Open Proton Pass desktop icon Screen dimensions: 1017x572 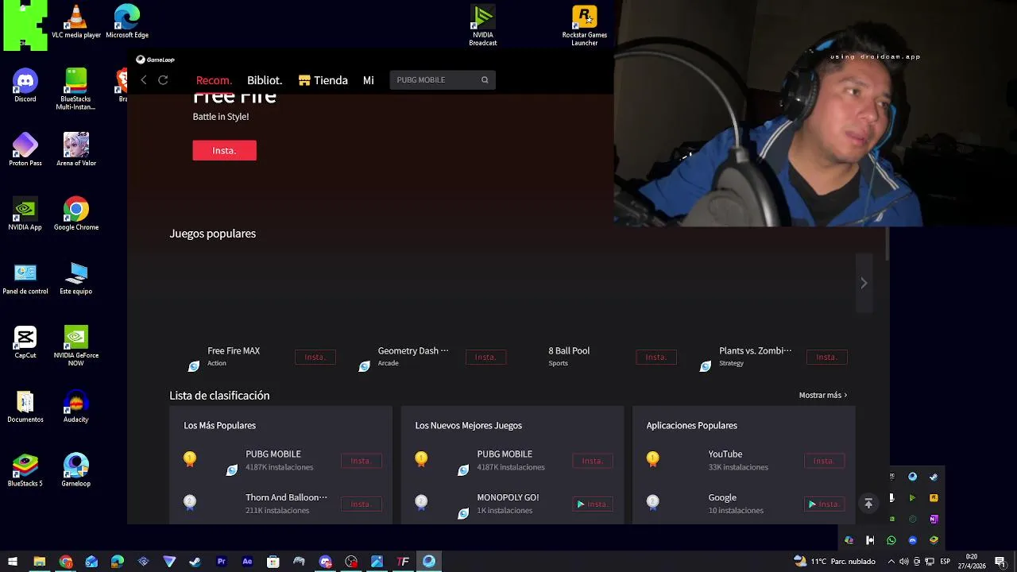click(x=25, y=149)
